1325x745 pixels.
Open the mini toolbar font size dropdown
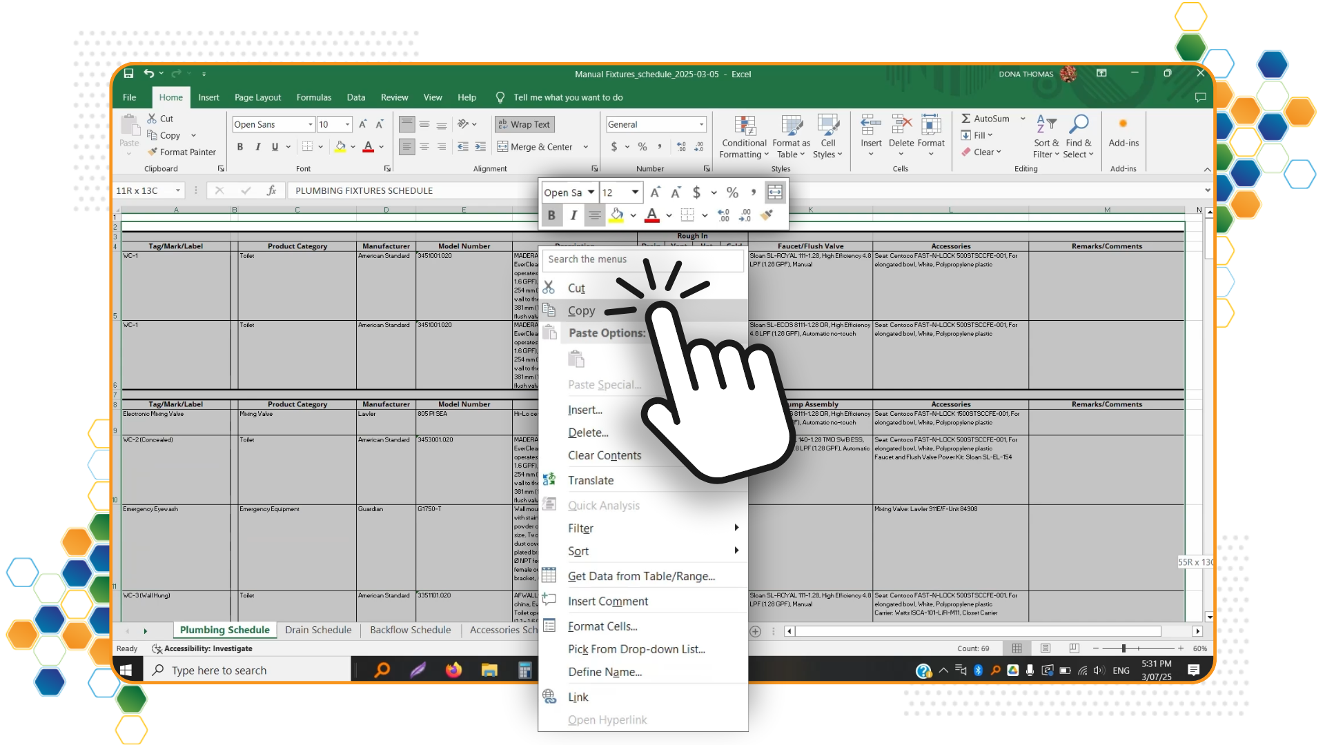click(x=635, y=192)
